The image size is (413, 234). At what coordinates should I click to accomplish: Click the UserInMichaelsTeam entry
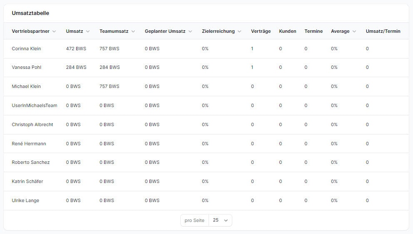(35, 105)
